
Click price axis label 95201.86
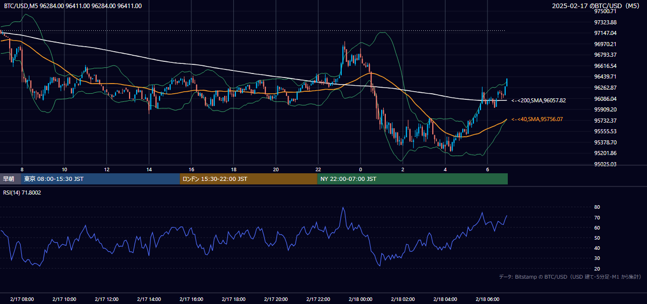pyautogui.click(x=605, y=153)
